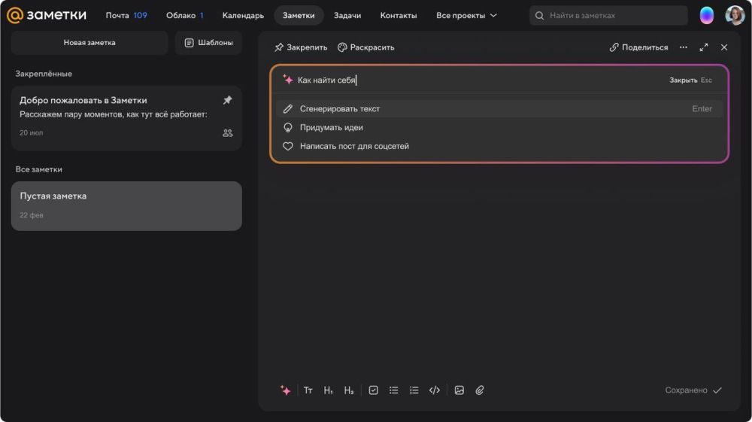The width and height of the screenshot is (752, 422).
Task: Insert a checklist with checkbox icon
Action: (373, 390)
